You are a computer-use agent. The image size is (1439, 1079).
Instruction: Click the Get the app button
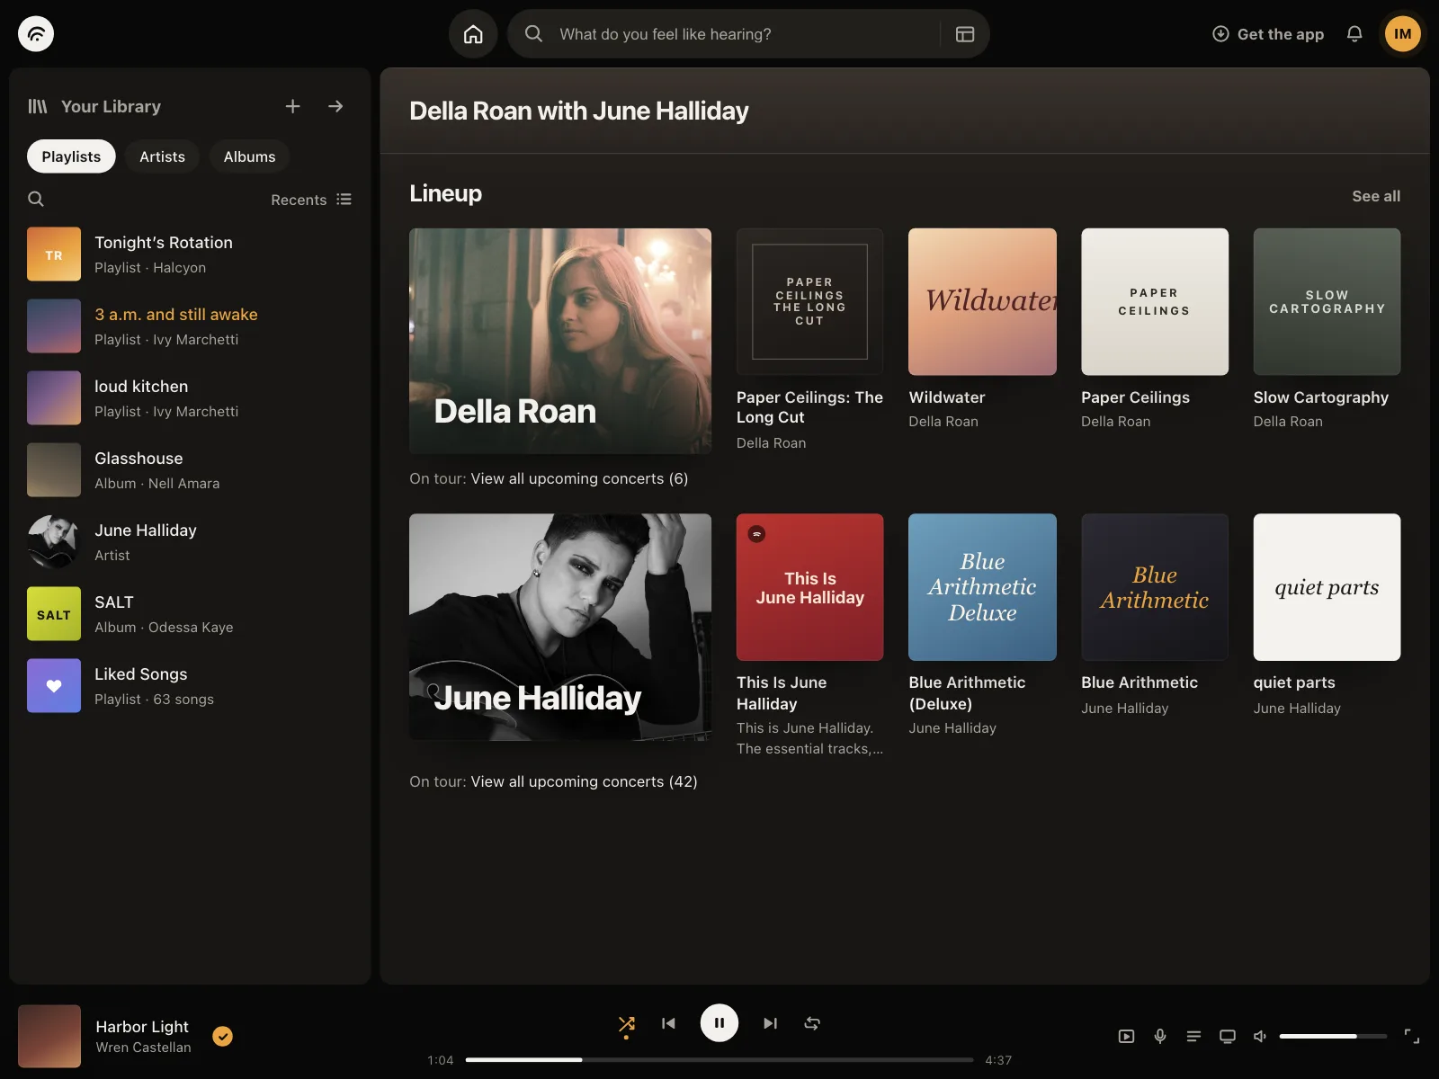pyautogui.click(x=1268, y=34)
